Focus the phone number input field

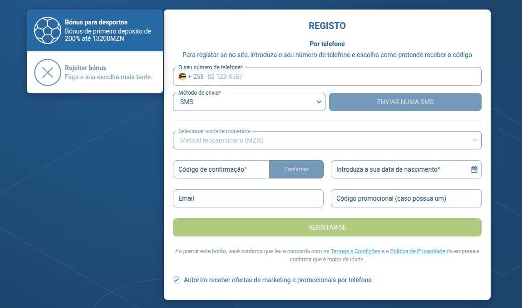(x=327, y=77)
